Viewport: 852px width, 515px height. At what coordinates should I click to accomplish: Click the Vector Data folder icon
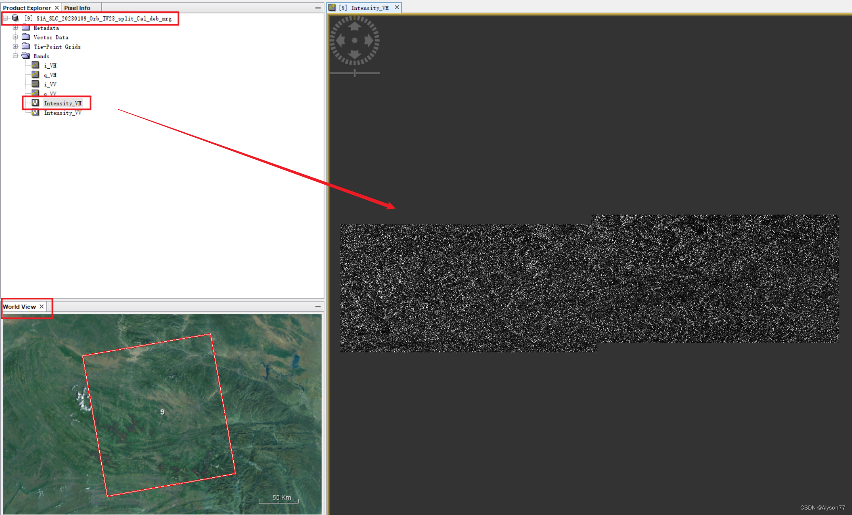point(26,37)
